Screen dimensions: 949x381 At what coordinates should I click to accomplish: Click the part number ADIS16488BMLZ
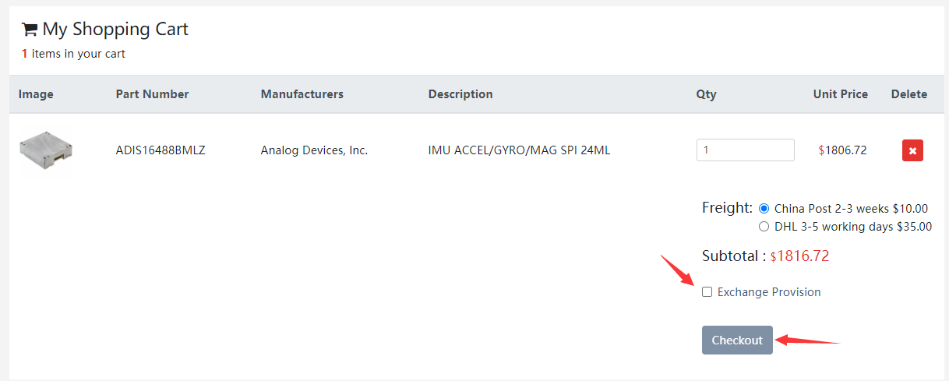point(161,150)
